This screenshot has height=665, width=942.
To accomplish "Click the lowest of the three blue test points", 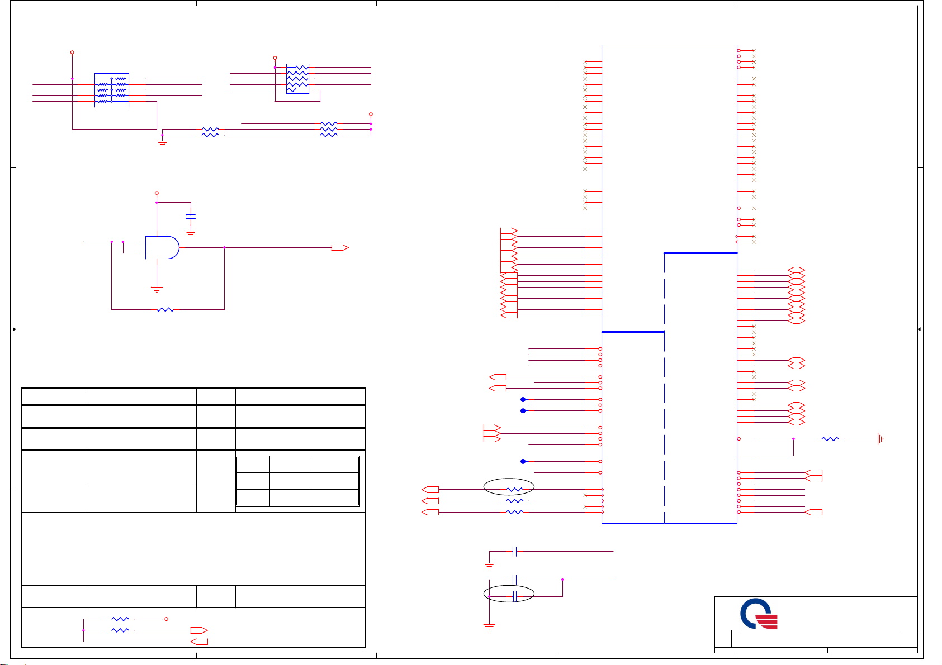I will 523,461.
